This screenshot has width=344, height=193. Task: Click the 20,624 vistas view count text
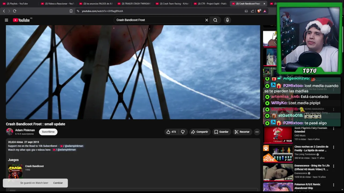coord(15,142)
